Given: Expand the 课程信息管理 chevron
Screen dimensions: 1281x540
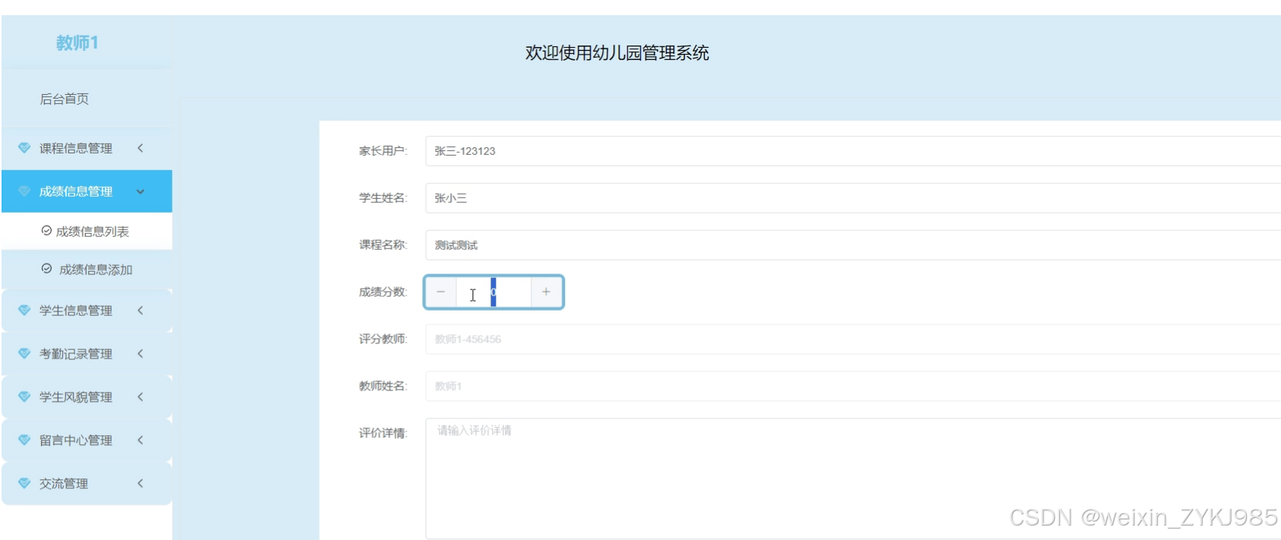Looking at the screenshot, I should click(140, 148).
